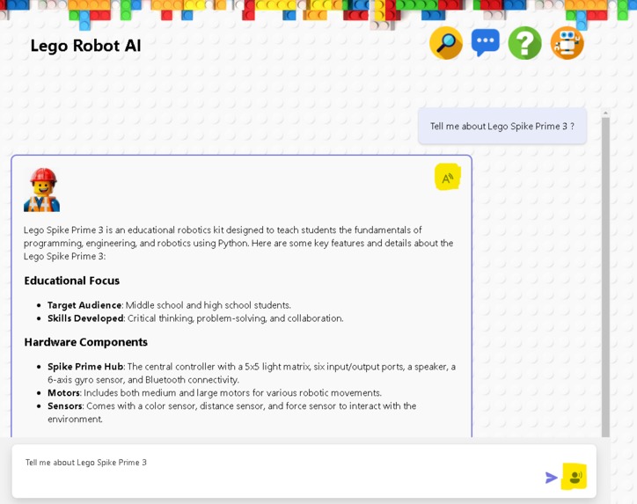Send the message with the arrow icon
637x504 pixels.
coord(551,478)
